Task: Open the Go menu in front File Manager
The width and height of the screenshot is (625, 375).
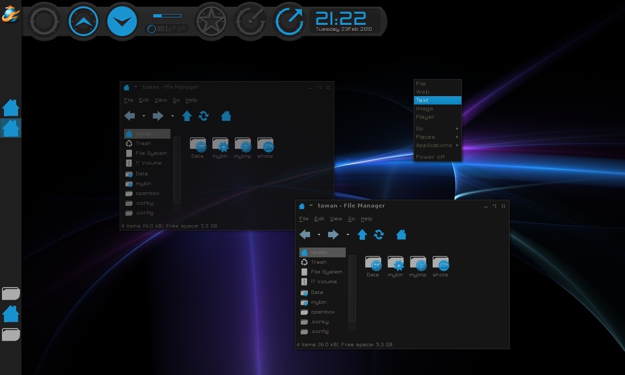Action: click(x=352, y=219)
